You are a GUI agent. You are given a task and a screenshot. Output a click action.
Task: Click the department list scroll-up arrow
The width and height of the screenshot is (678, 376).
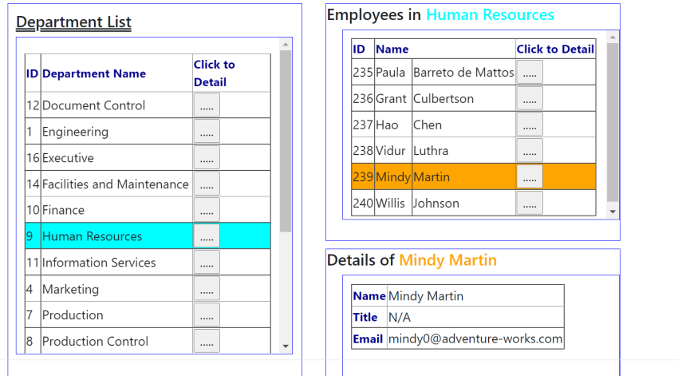(x=286, y=46)
